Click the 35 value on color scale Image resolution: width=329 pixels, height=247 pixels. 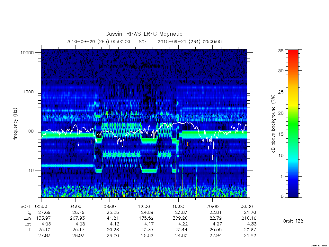[x=280, y=50]
